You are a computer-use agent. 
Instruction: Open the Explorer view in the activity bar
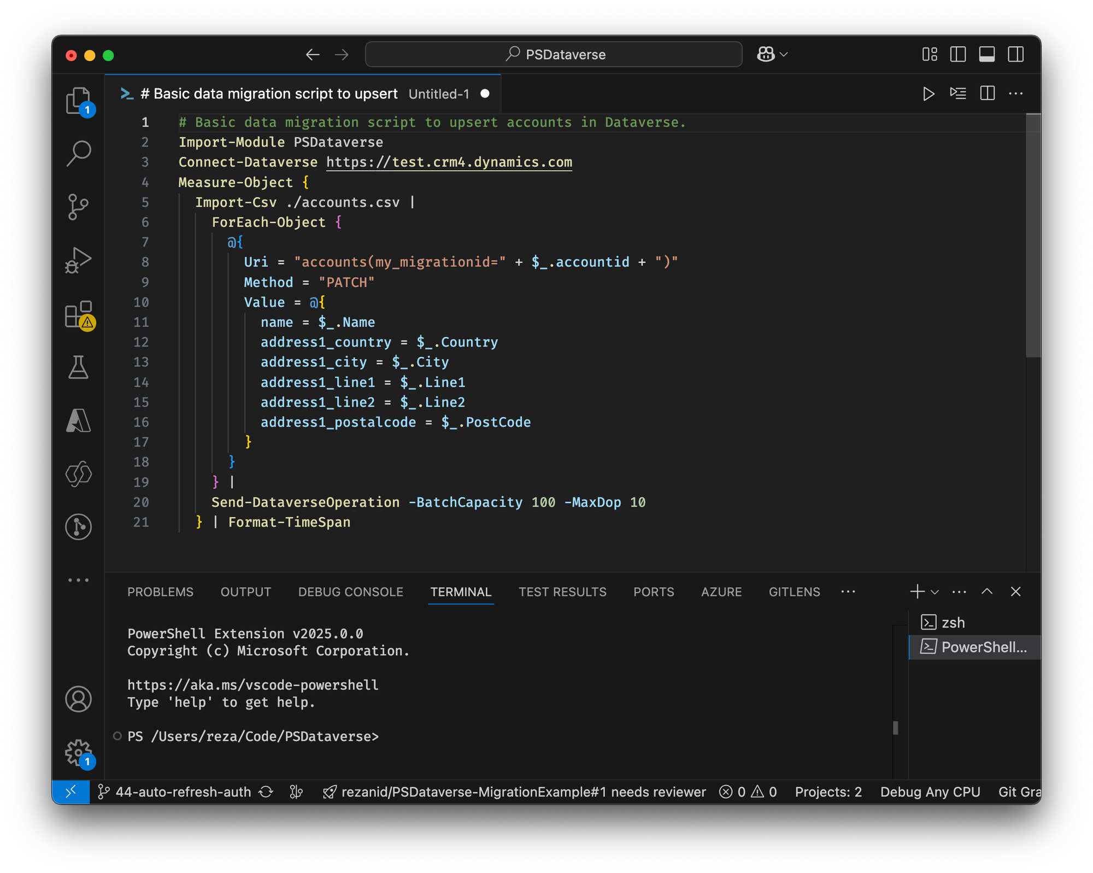click(79, 102)
